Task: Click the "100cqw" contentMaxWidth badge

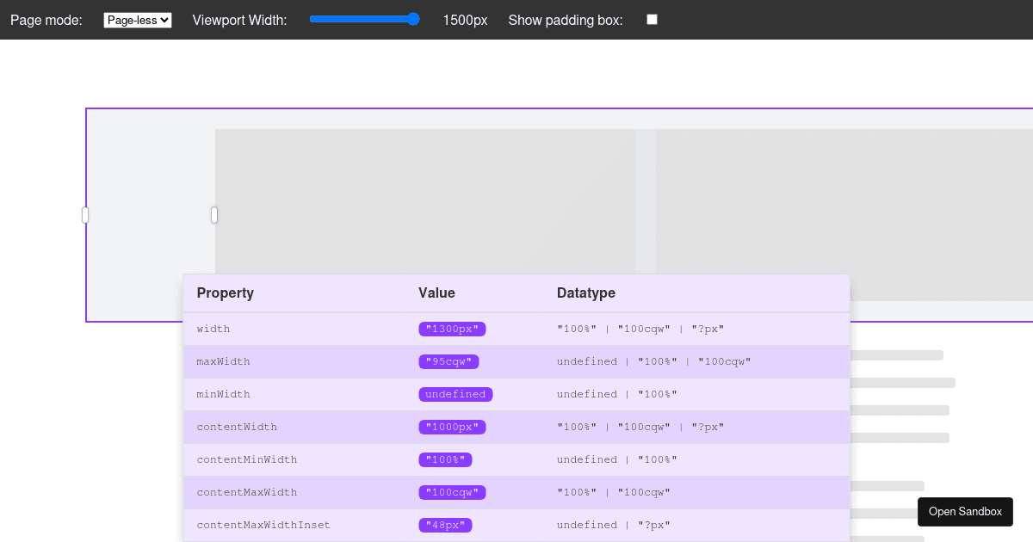Action: point(452,492)
